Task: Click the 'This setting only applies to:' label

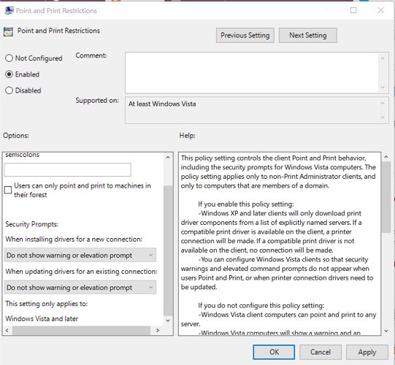Action: 47,304
